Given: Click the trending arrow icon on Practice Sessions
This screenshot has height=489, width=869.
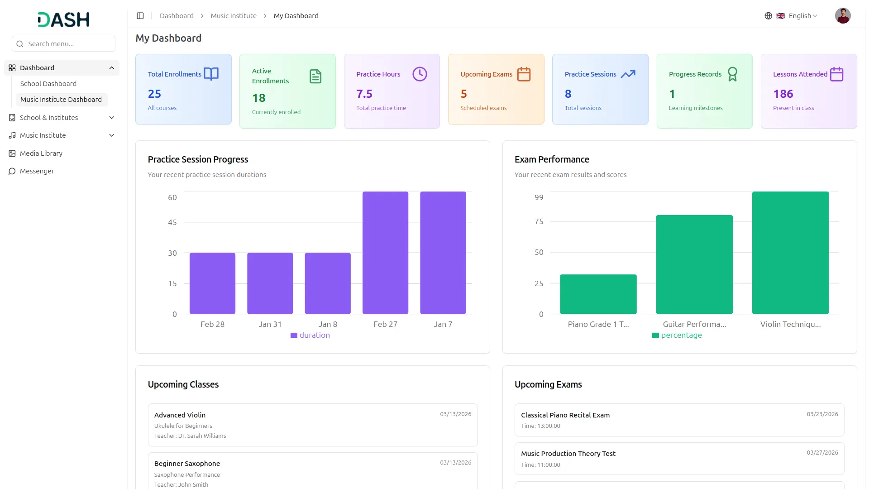Looking at the screenshot, I should [628, 74].
